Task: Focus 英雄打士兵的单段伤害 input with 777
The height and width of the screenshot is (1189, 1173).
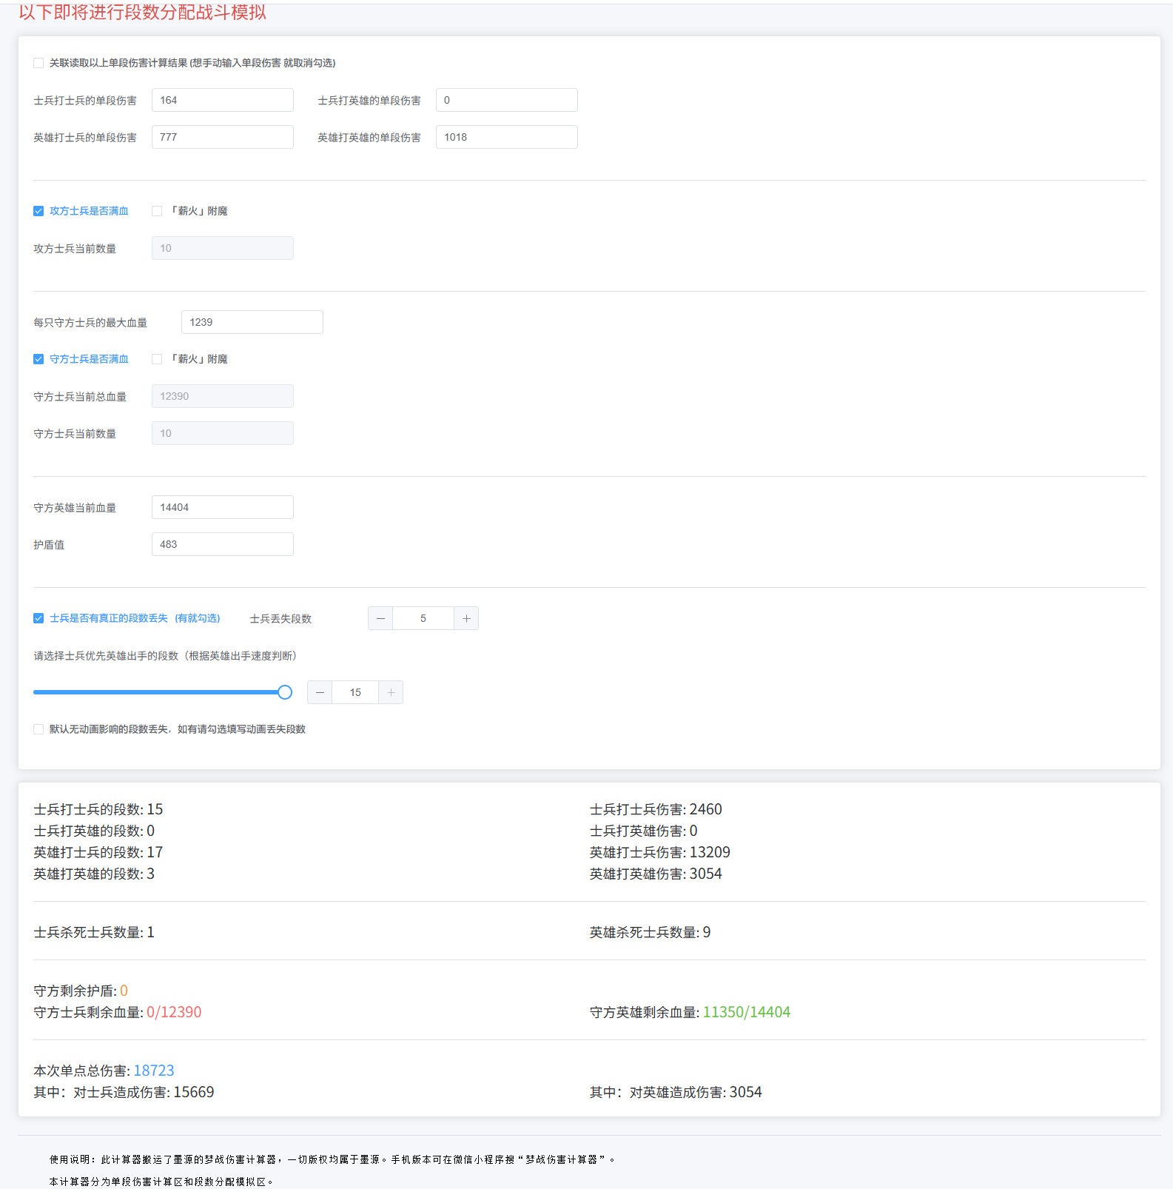Action: (223, 137)
